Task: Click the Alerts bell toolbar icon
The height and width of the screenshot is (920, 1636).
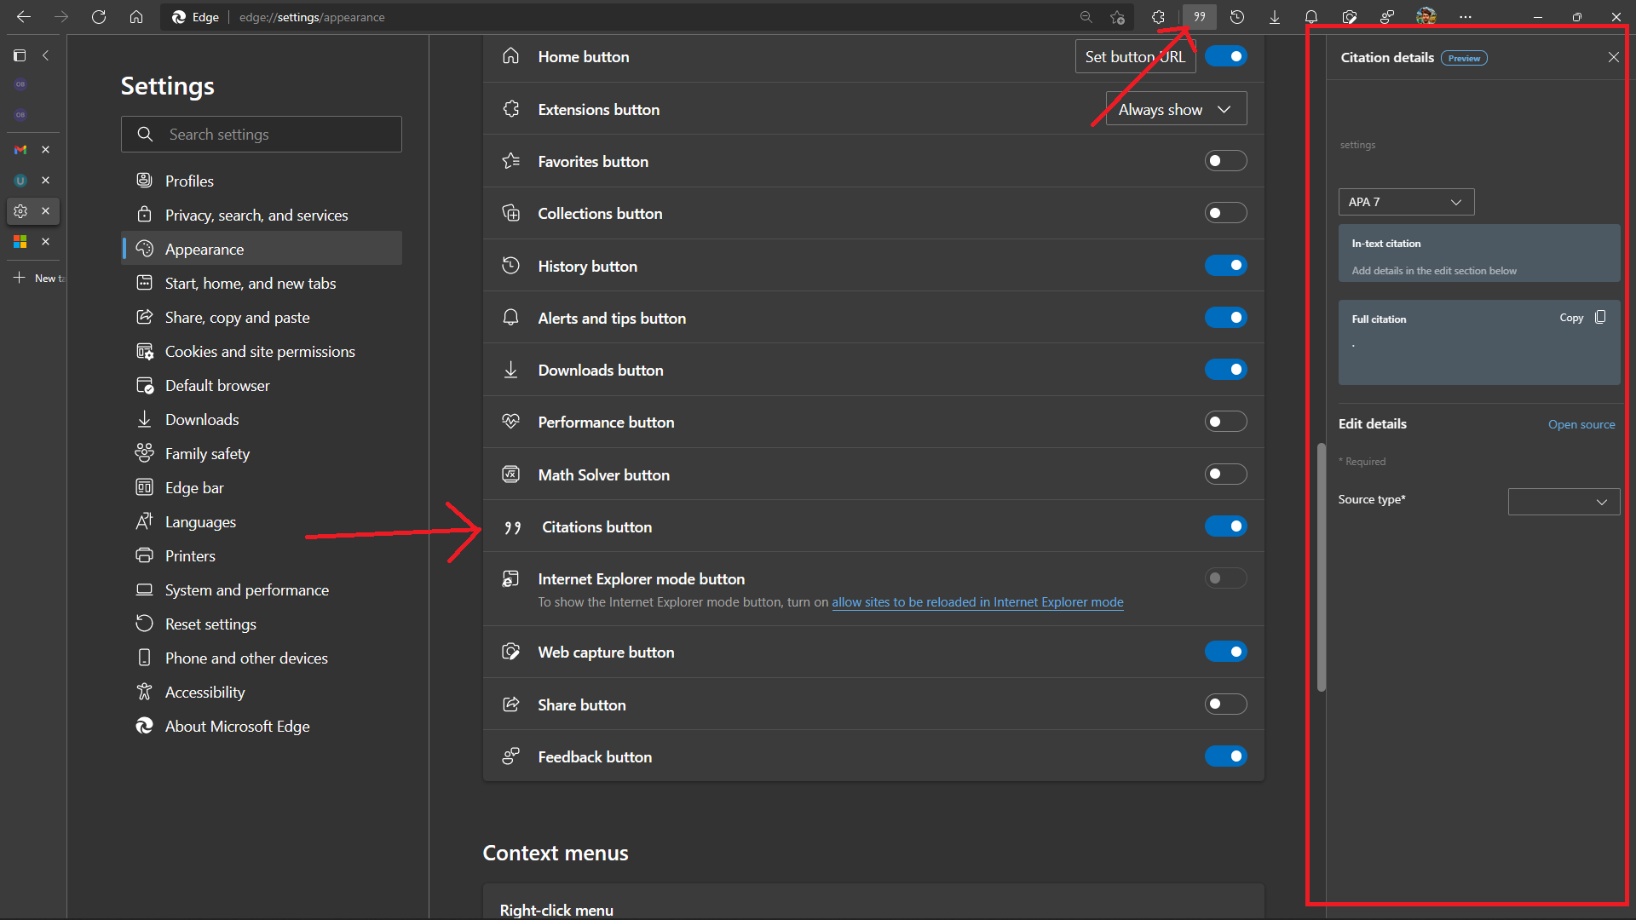Action: click(1311, 17)
